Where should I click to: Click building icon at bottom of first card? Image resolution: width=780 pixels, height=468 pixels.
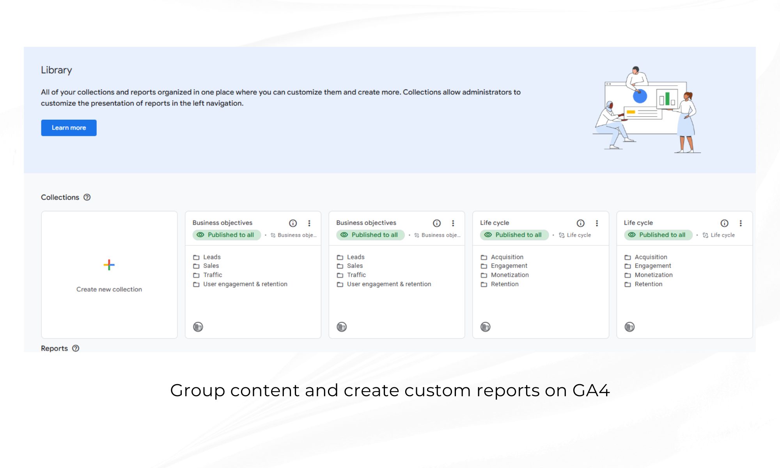click(x=198, y=327)
